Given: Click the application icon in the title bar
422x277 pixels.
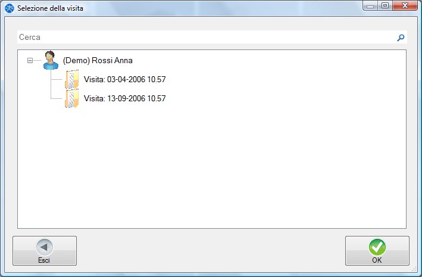Looking at the screenshot, I should 10,7.
